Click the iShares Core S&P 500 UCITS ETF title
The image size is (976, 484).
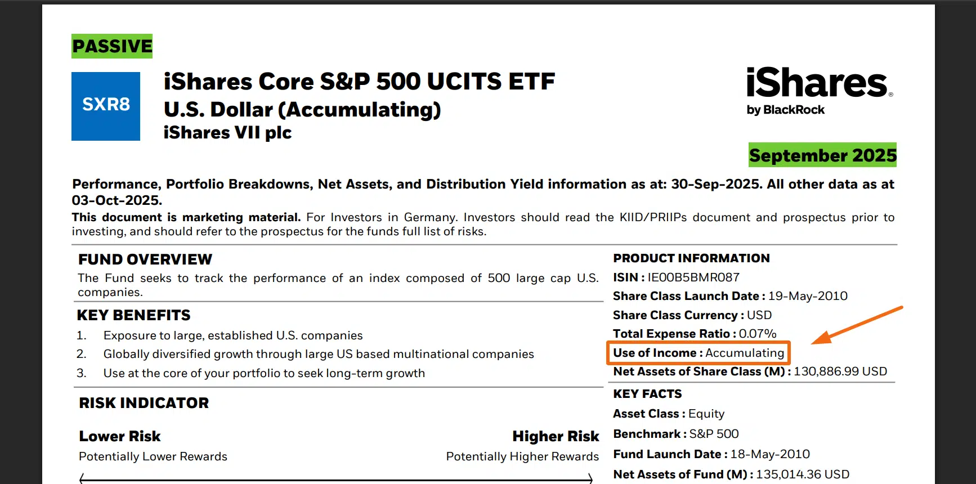pos(359,82)
